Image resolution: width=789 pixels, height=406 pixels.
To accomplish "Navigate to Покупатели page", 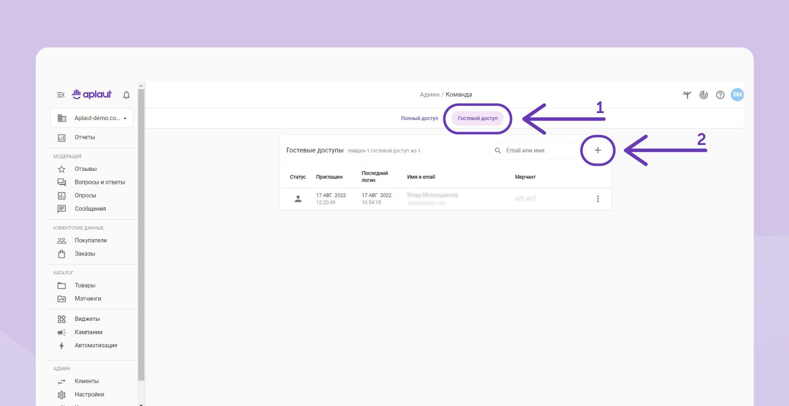I will click(91, 241).
